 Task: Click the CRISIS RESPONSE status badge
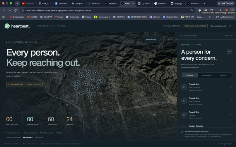pyautogui.click(x=24, y=84)
